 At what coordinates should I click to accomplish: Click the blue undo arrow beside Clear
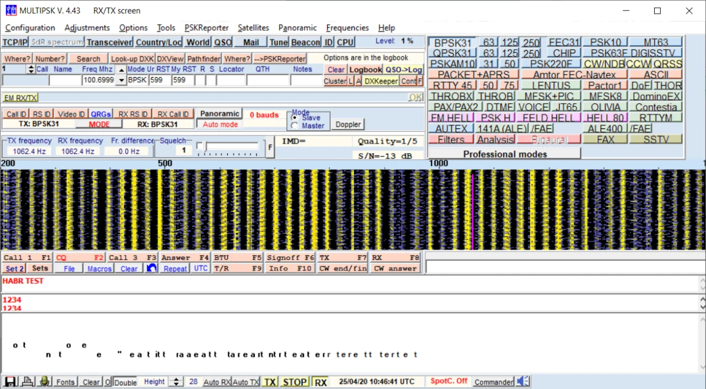pyautogui.click(x=152, y=268)
